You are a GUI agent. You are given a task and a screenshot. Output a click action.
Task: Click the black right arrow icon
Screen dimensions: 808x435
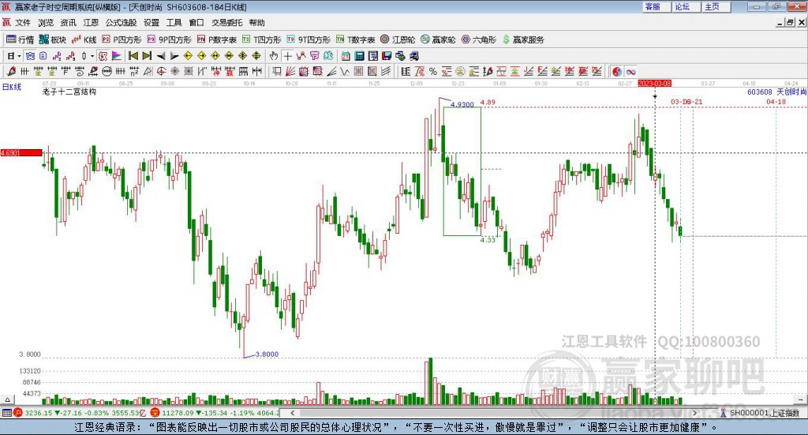pyautogui.click(x=174, y=56)
